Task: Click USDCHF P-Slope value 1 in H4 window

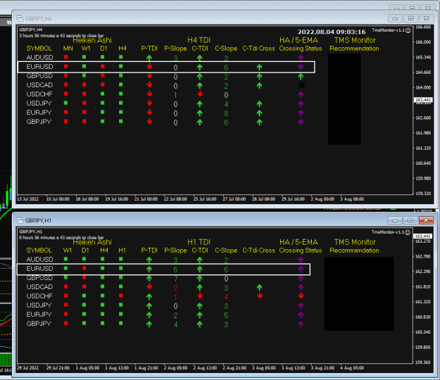Action: coord(175,95)
